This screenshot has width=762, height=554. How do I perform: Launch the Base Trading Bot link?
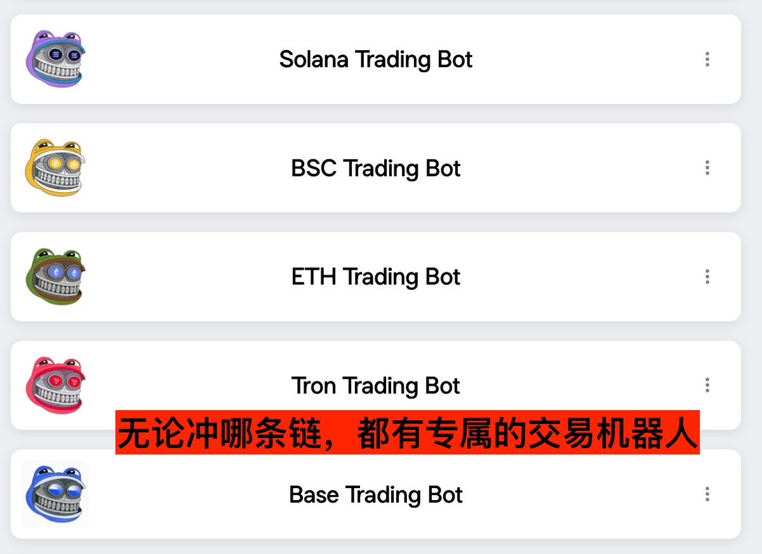pyautogui.click(x=376, y=494)
